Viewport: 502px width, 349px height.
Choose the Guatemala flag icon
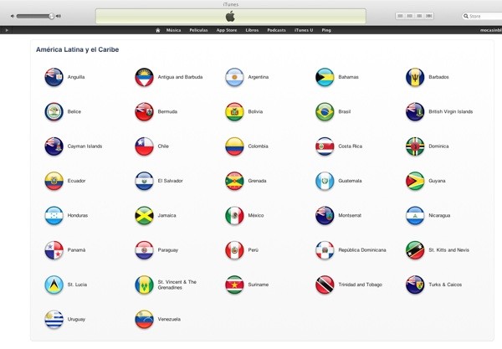click(x=325, y=181)
